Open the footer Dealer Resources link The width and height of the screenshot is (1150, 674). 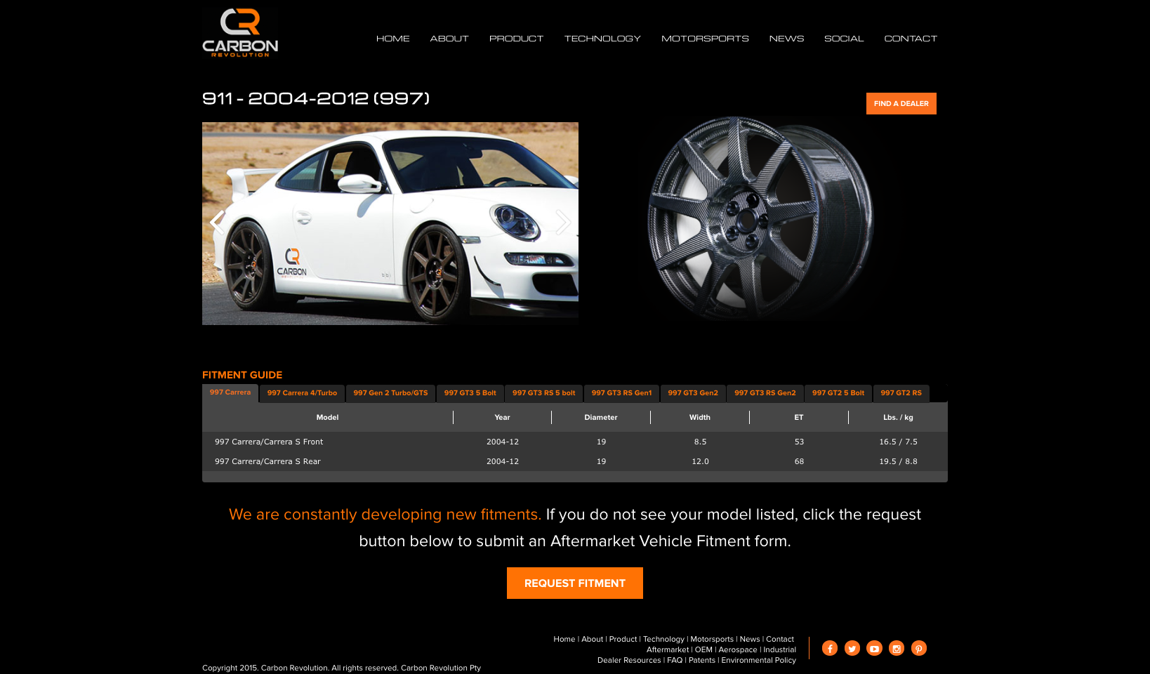(629, 660)
